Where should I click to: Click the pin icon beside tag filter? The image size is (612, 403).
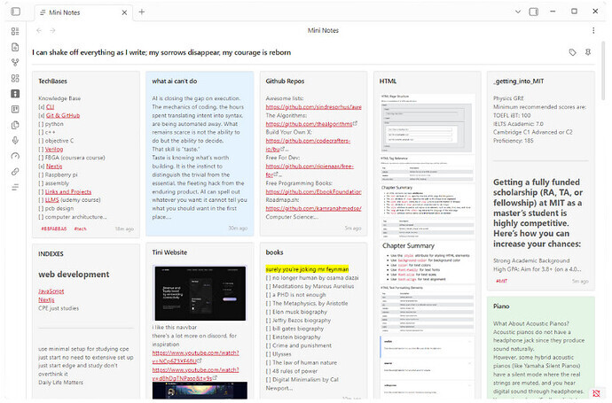point(587,52)
